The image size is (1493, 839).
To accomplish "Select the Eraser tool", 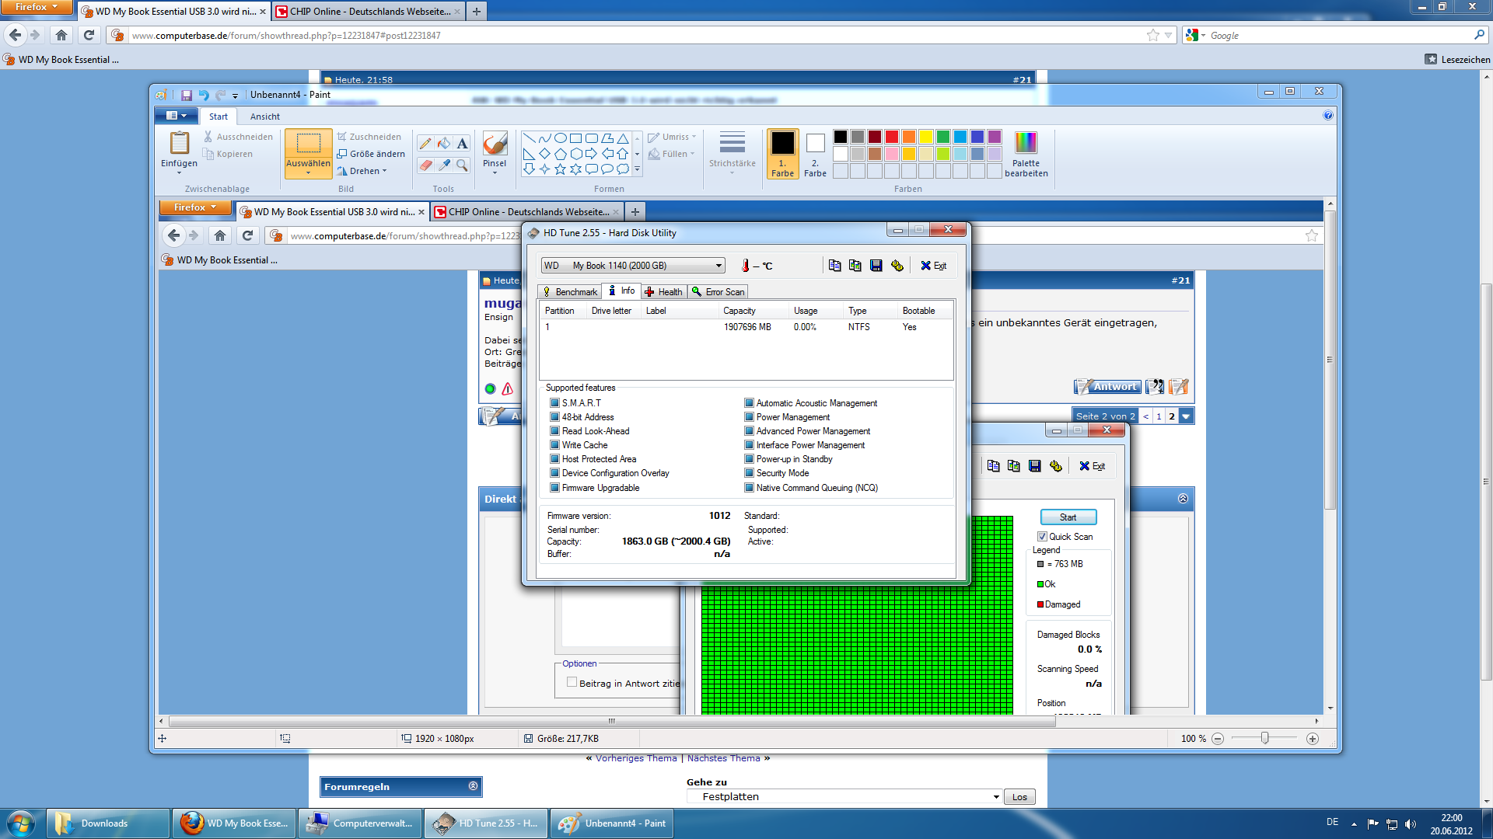I will pyautogui.click(x=425, y=165).
